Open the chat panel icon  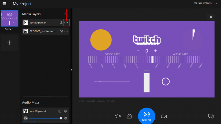(211, 116)
